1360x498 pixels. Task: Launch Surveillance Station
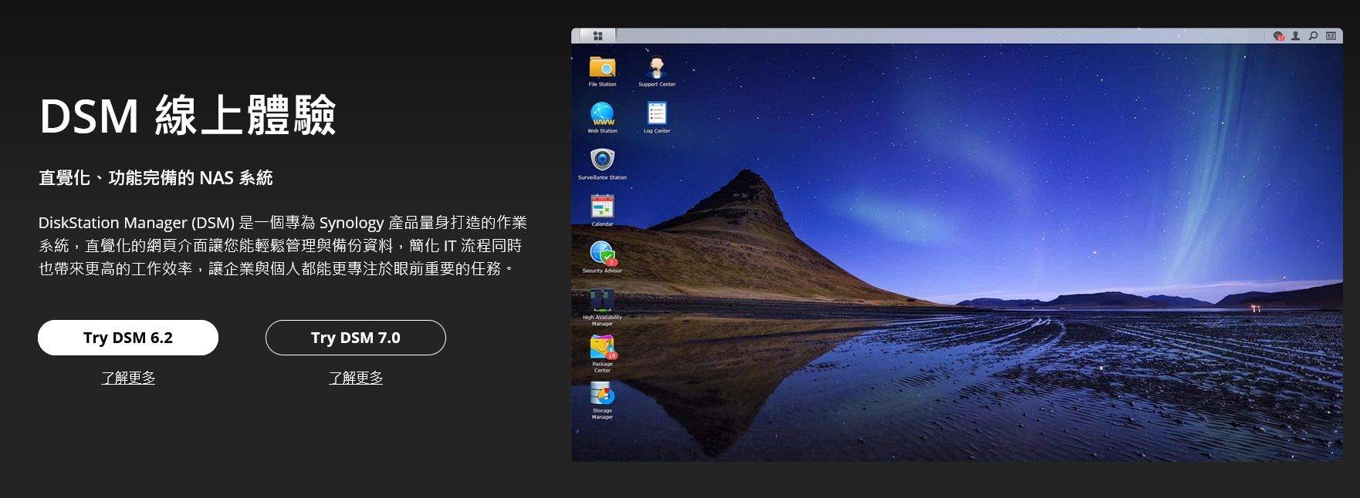click(x=602, y=160)
